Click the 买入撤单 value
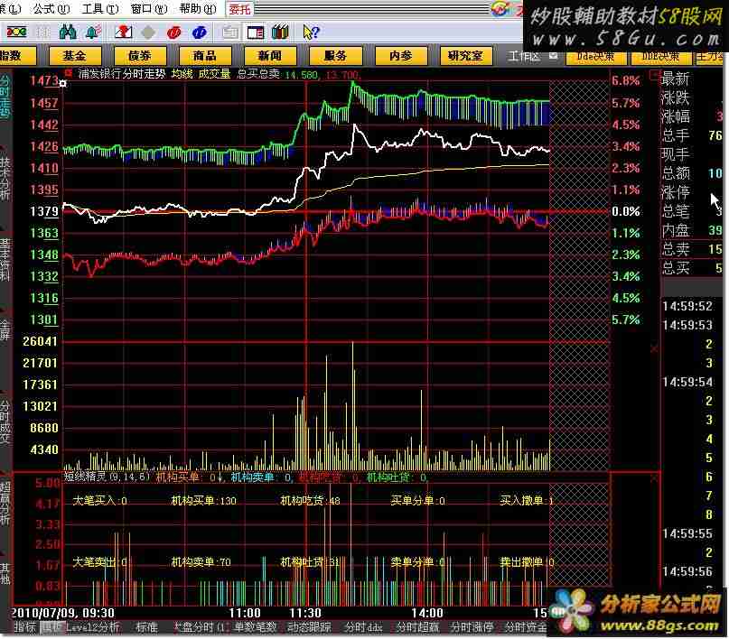 click(x=527, y=501)
